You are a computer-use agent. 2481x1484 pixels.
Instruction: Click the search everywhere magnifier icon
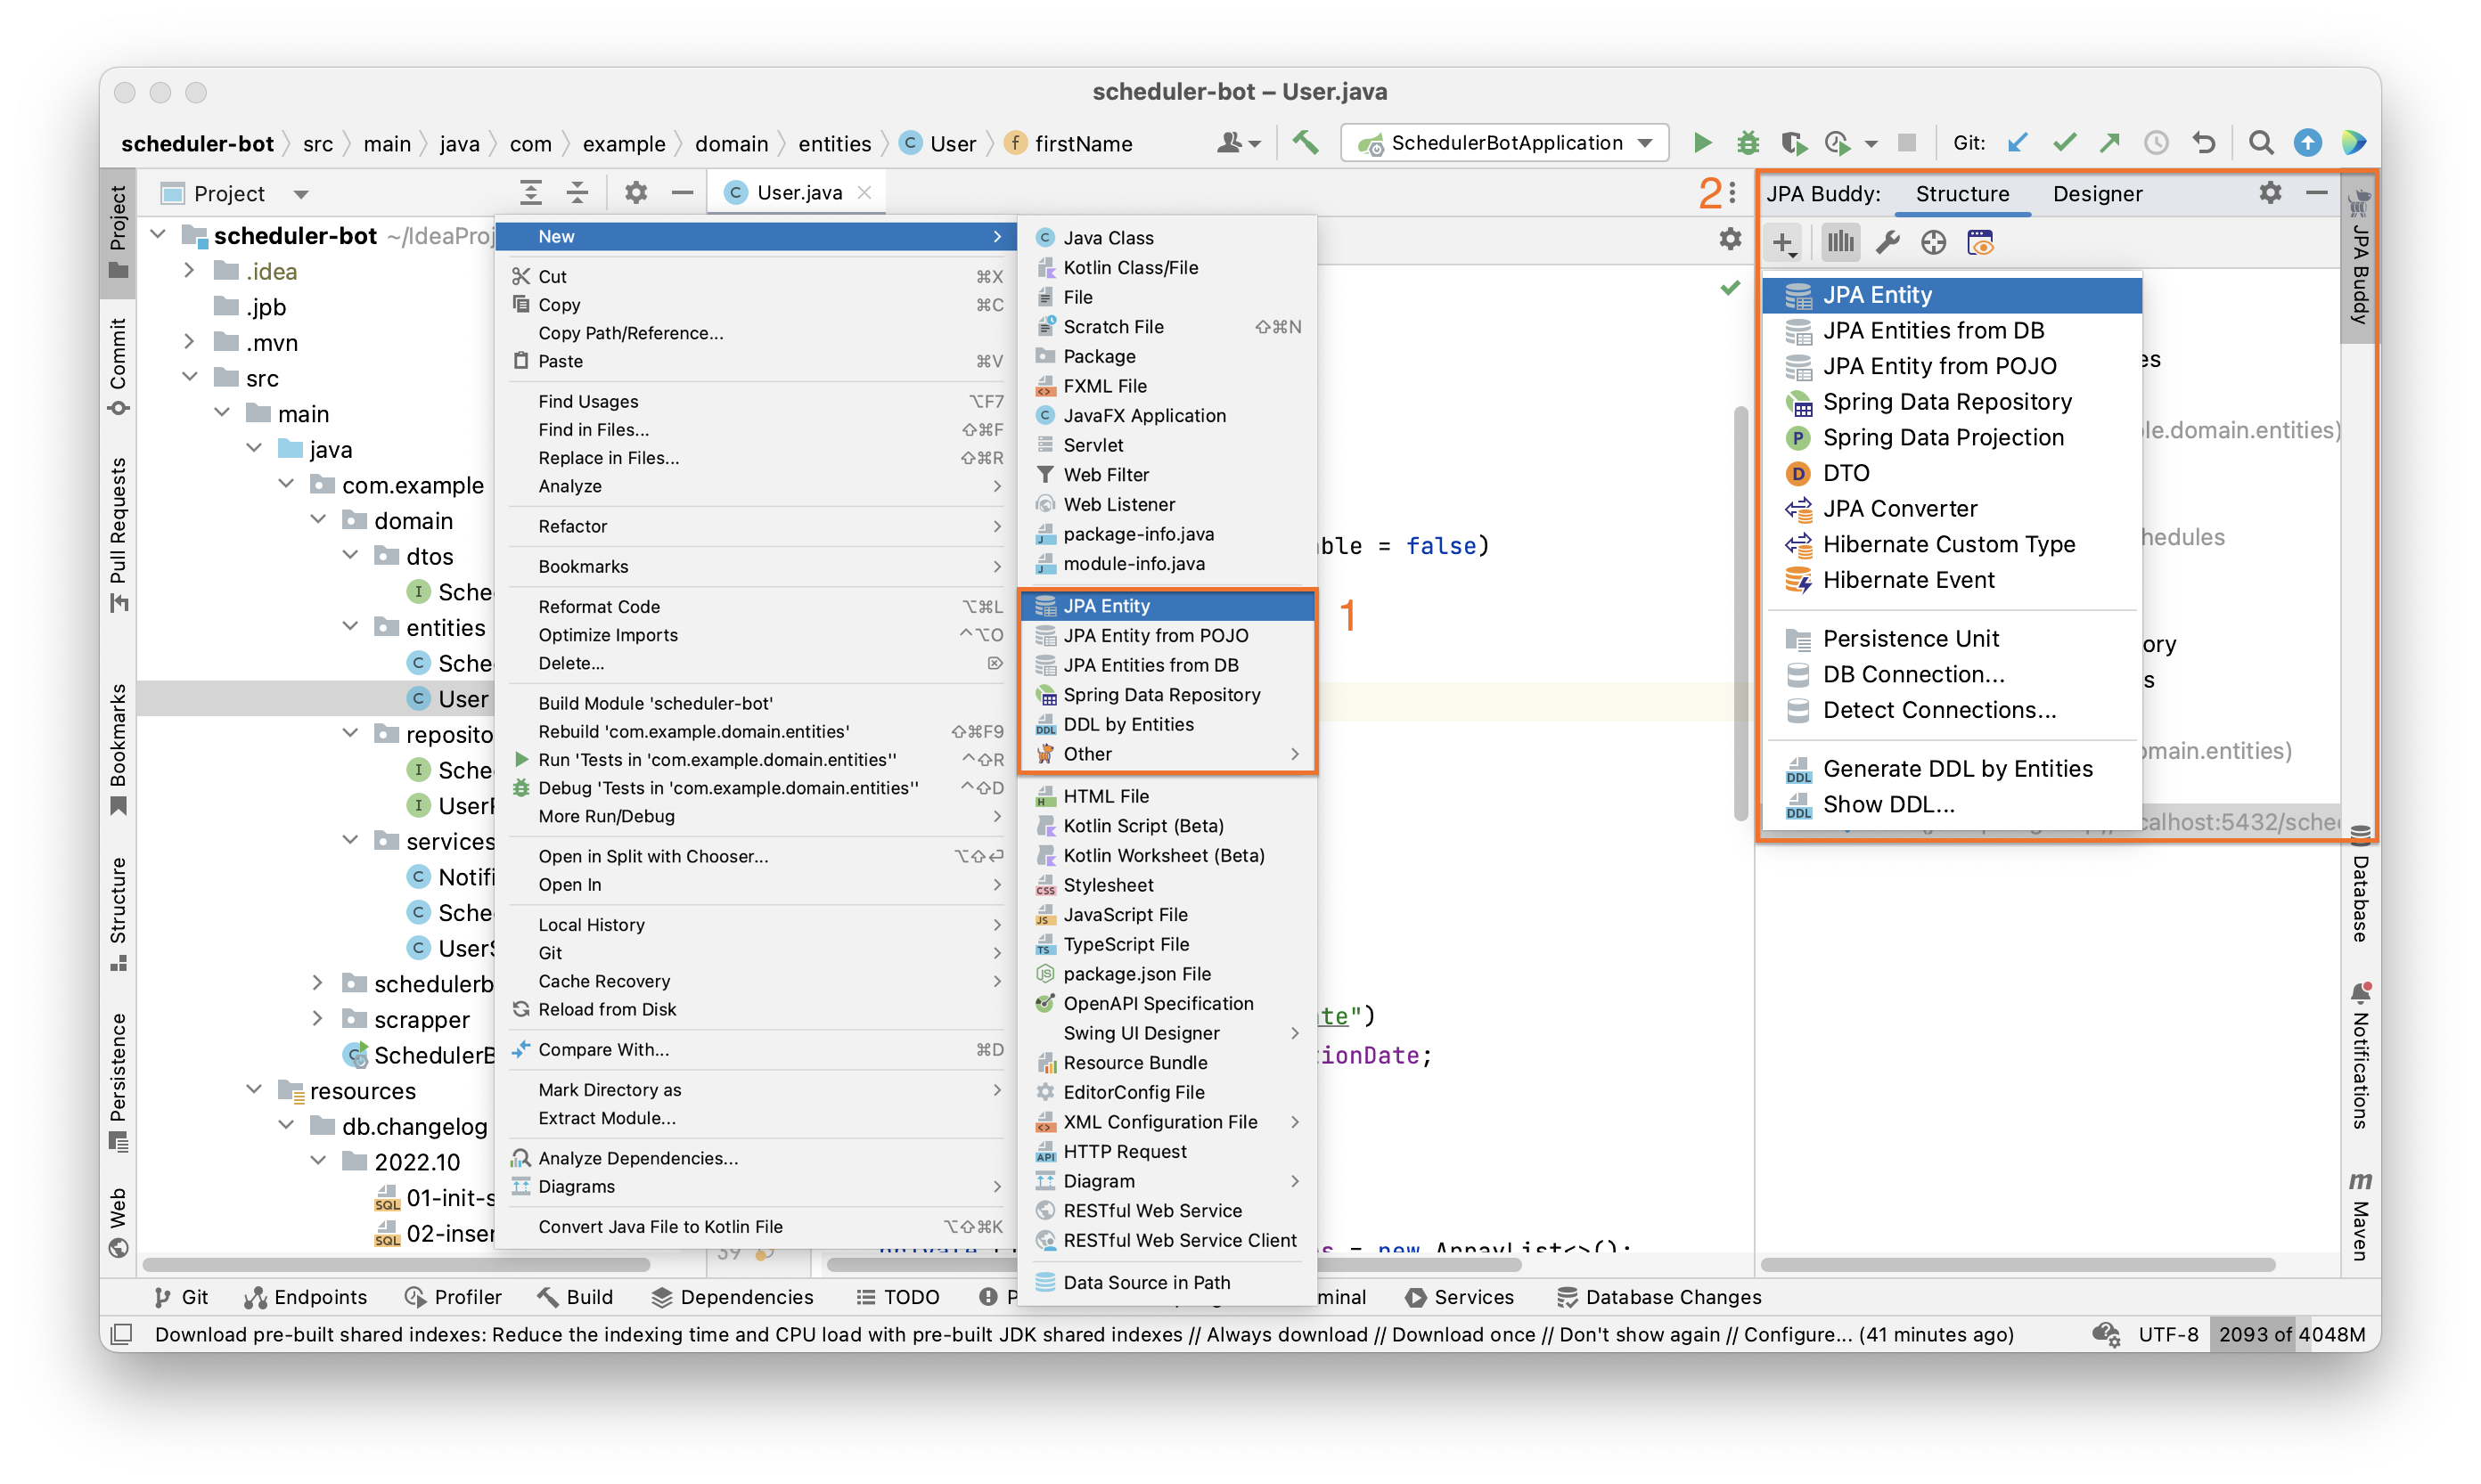pos(2260,143)
